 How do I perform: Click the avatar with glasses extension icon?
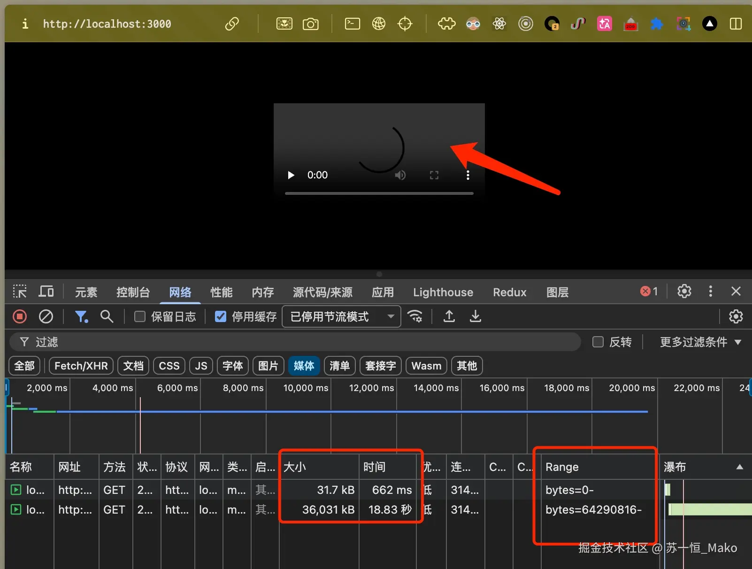[473, 23]
